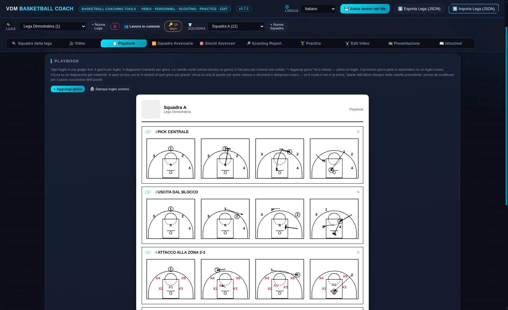Remove ATTACCO ALLA ZONA 2-3 play with X
Viewport: 508px width, 310px height.
pos(358,252)
